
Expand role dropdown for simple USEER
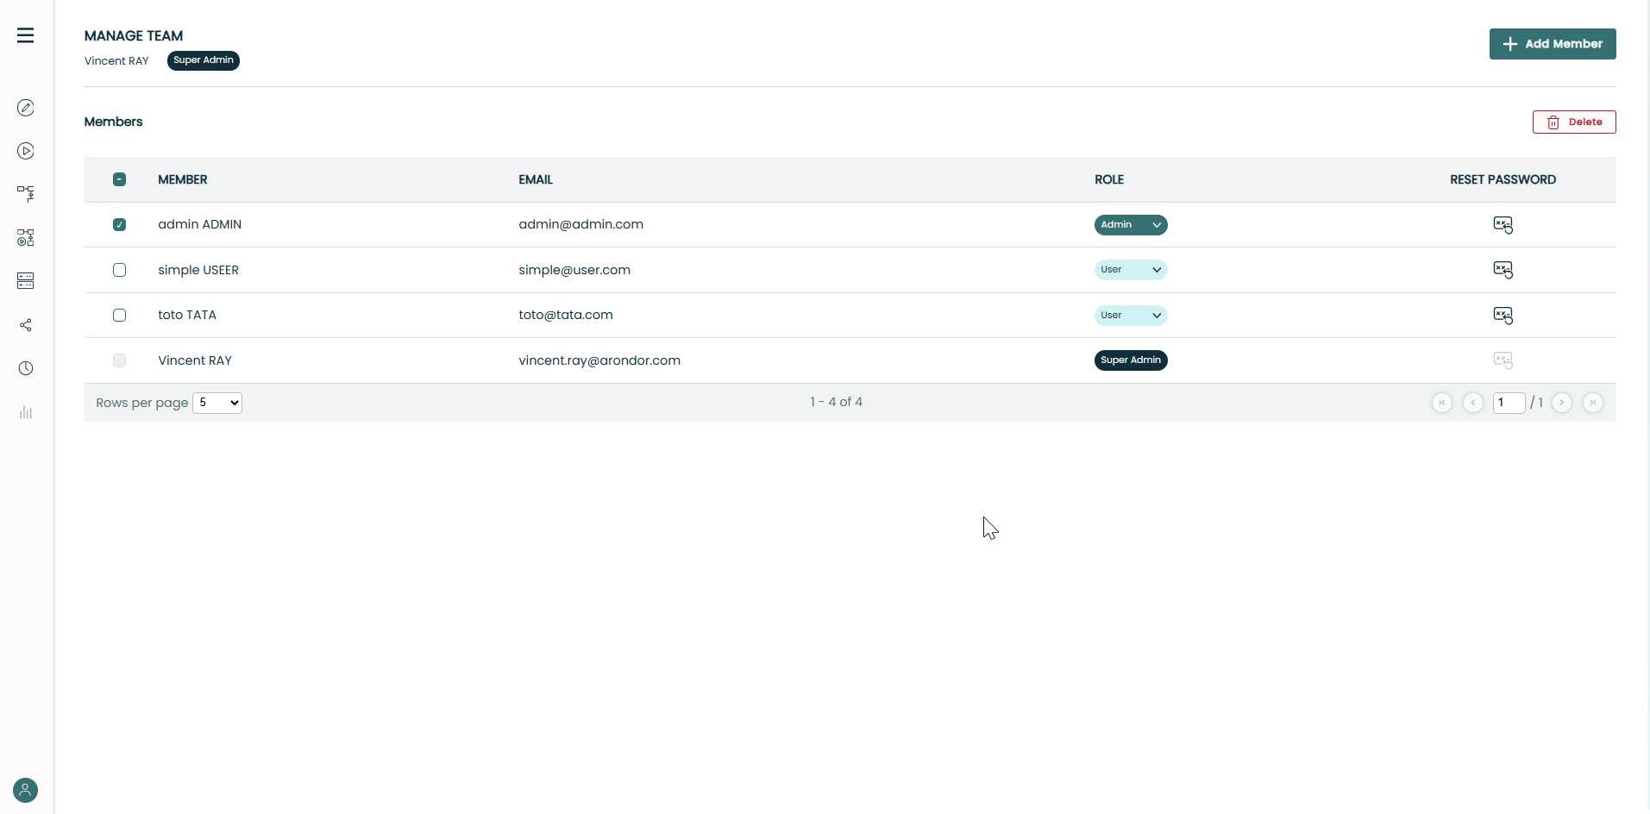(1130, 270)
